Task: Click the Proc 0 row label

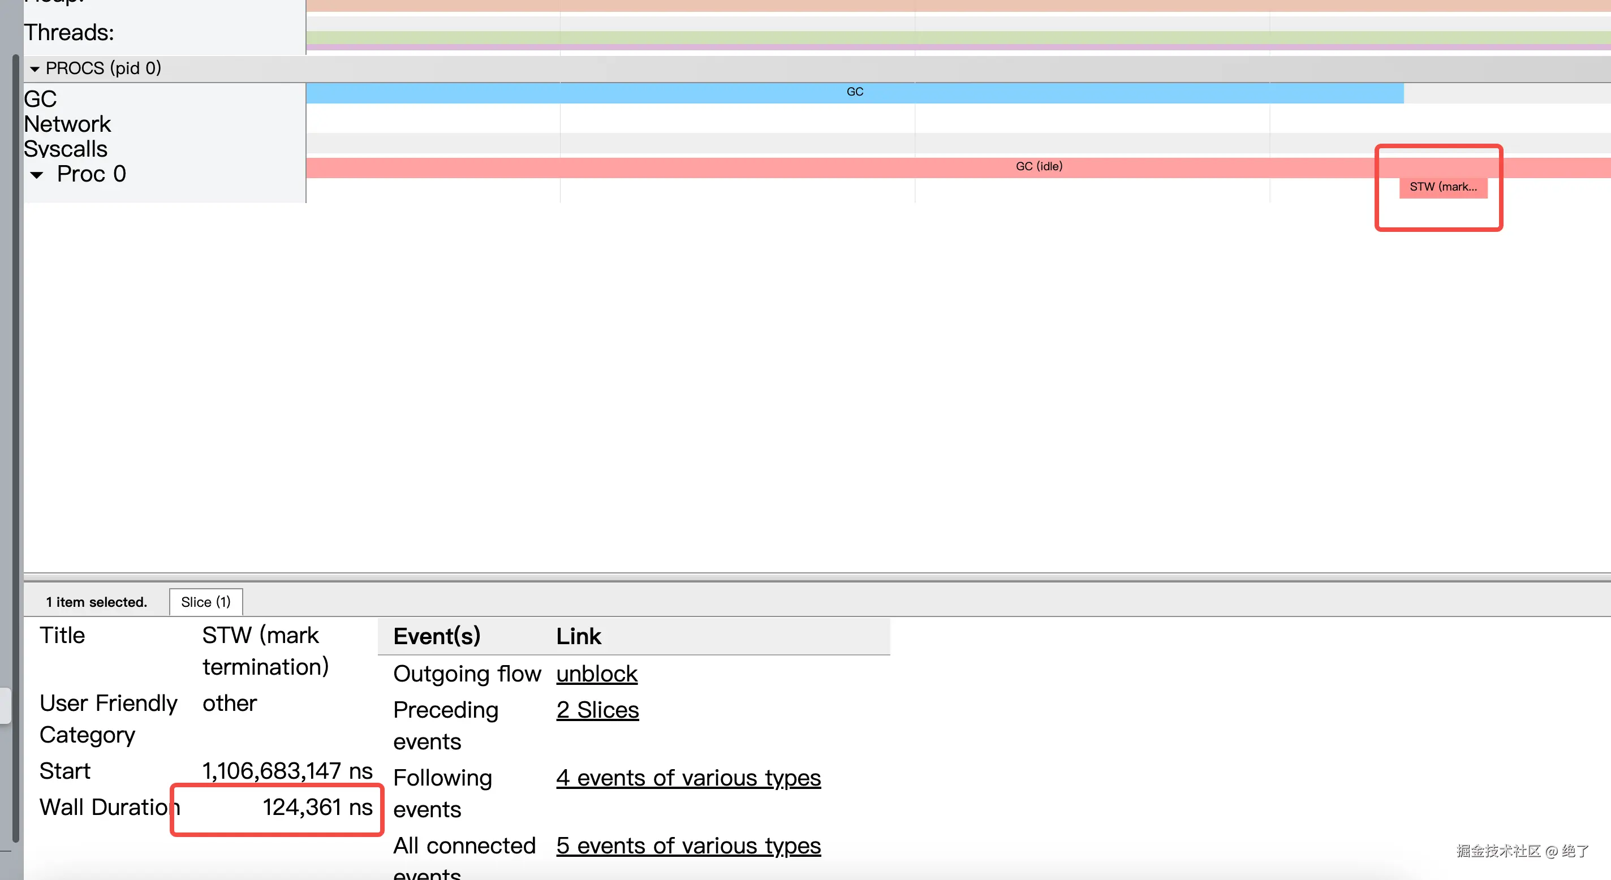Action: [91, 174]
